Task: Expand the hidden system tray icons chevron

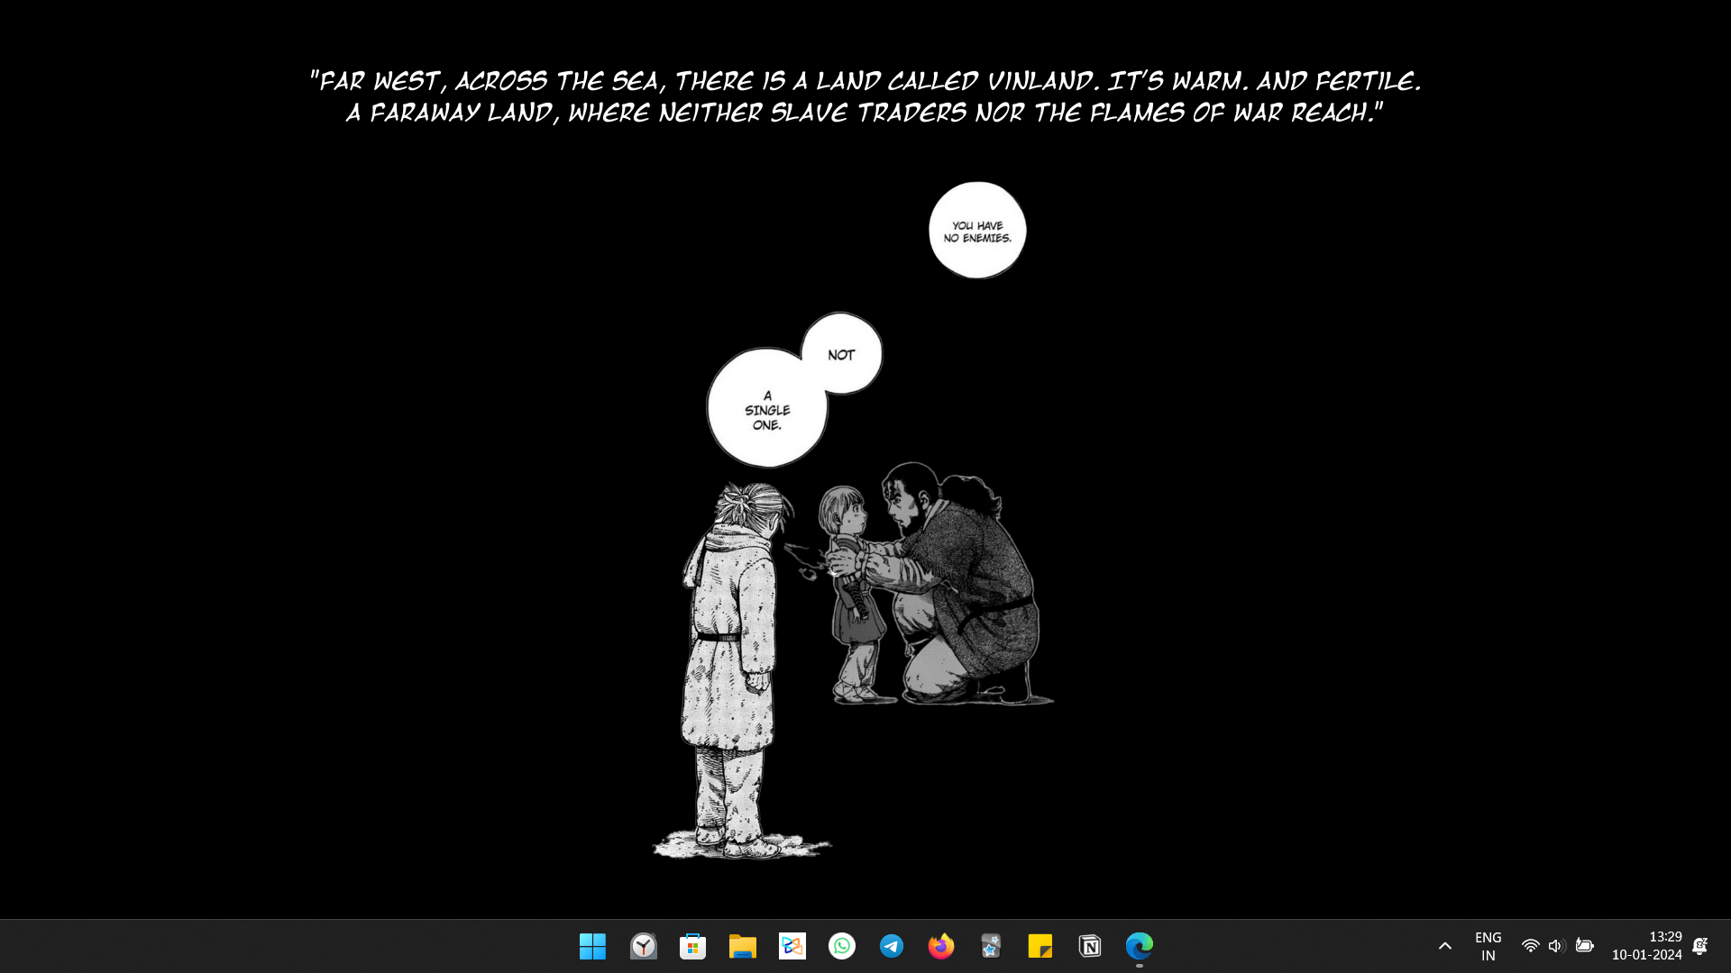Action: 1444,947
